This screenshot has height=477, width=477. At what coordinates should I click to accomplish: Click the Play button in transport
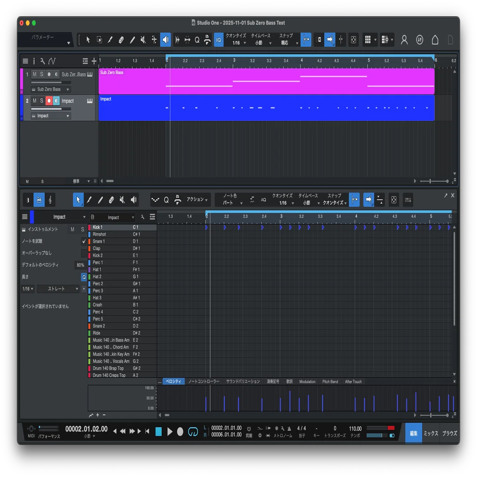coord(170,432)
